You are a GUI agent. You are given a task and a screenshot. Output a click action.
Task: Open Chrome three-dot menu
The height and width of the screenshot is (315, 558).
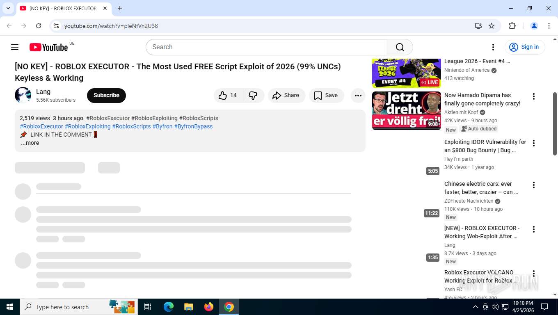549,26
